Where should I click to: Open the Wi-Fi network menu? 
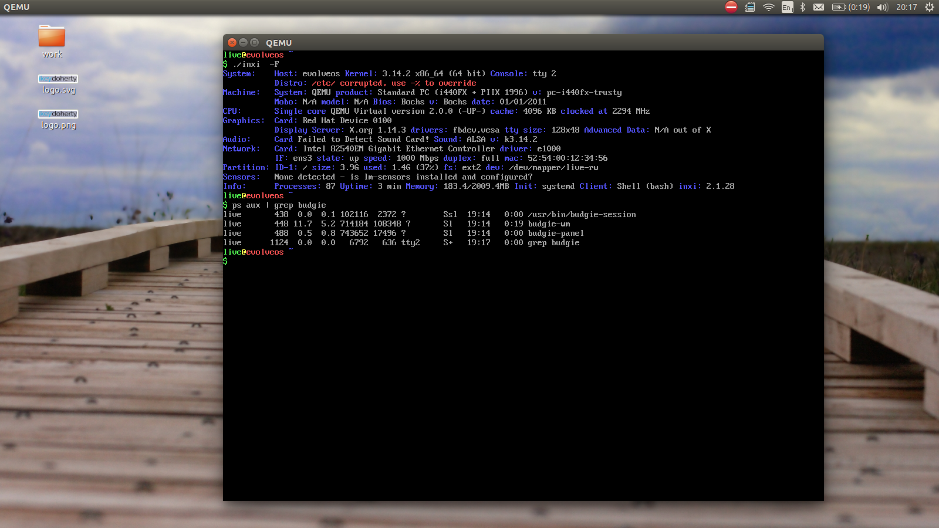point(768,7)
